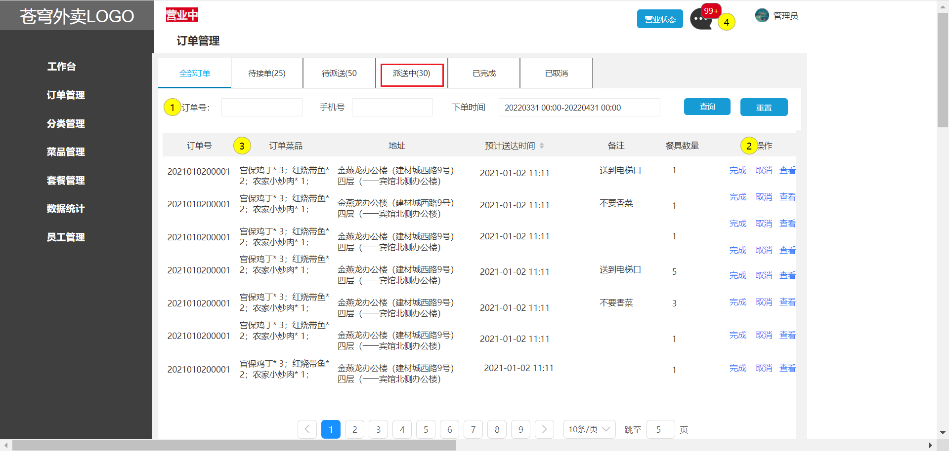This screenshot has height=451, width=949.
Task: Open the chat messages icon
Action: 699,21
